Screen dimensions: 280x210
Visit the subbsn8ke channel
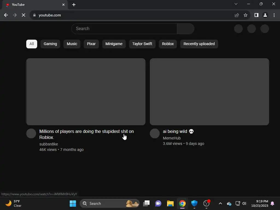49,144
